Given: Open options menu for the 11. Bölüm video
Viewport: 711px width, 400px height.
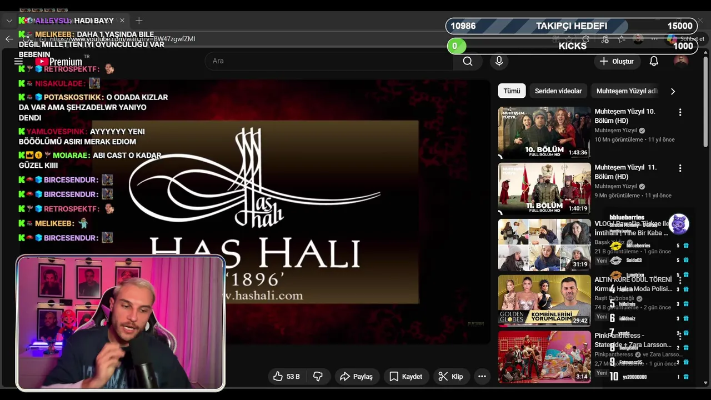Looking at the screenshot, I should click(680, 168).
